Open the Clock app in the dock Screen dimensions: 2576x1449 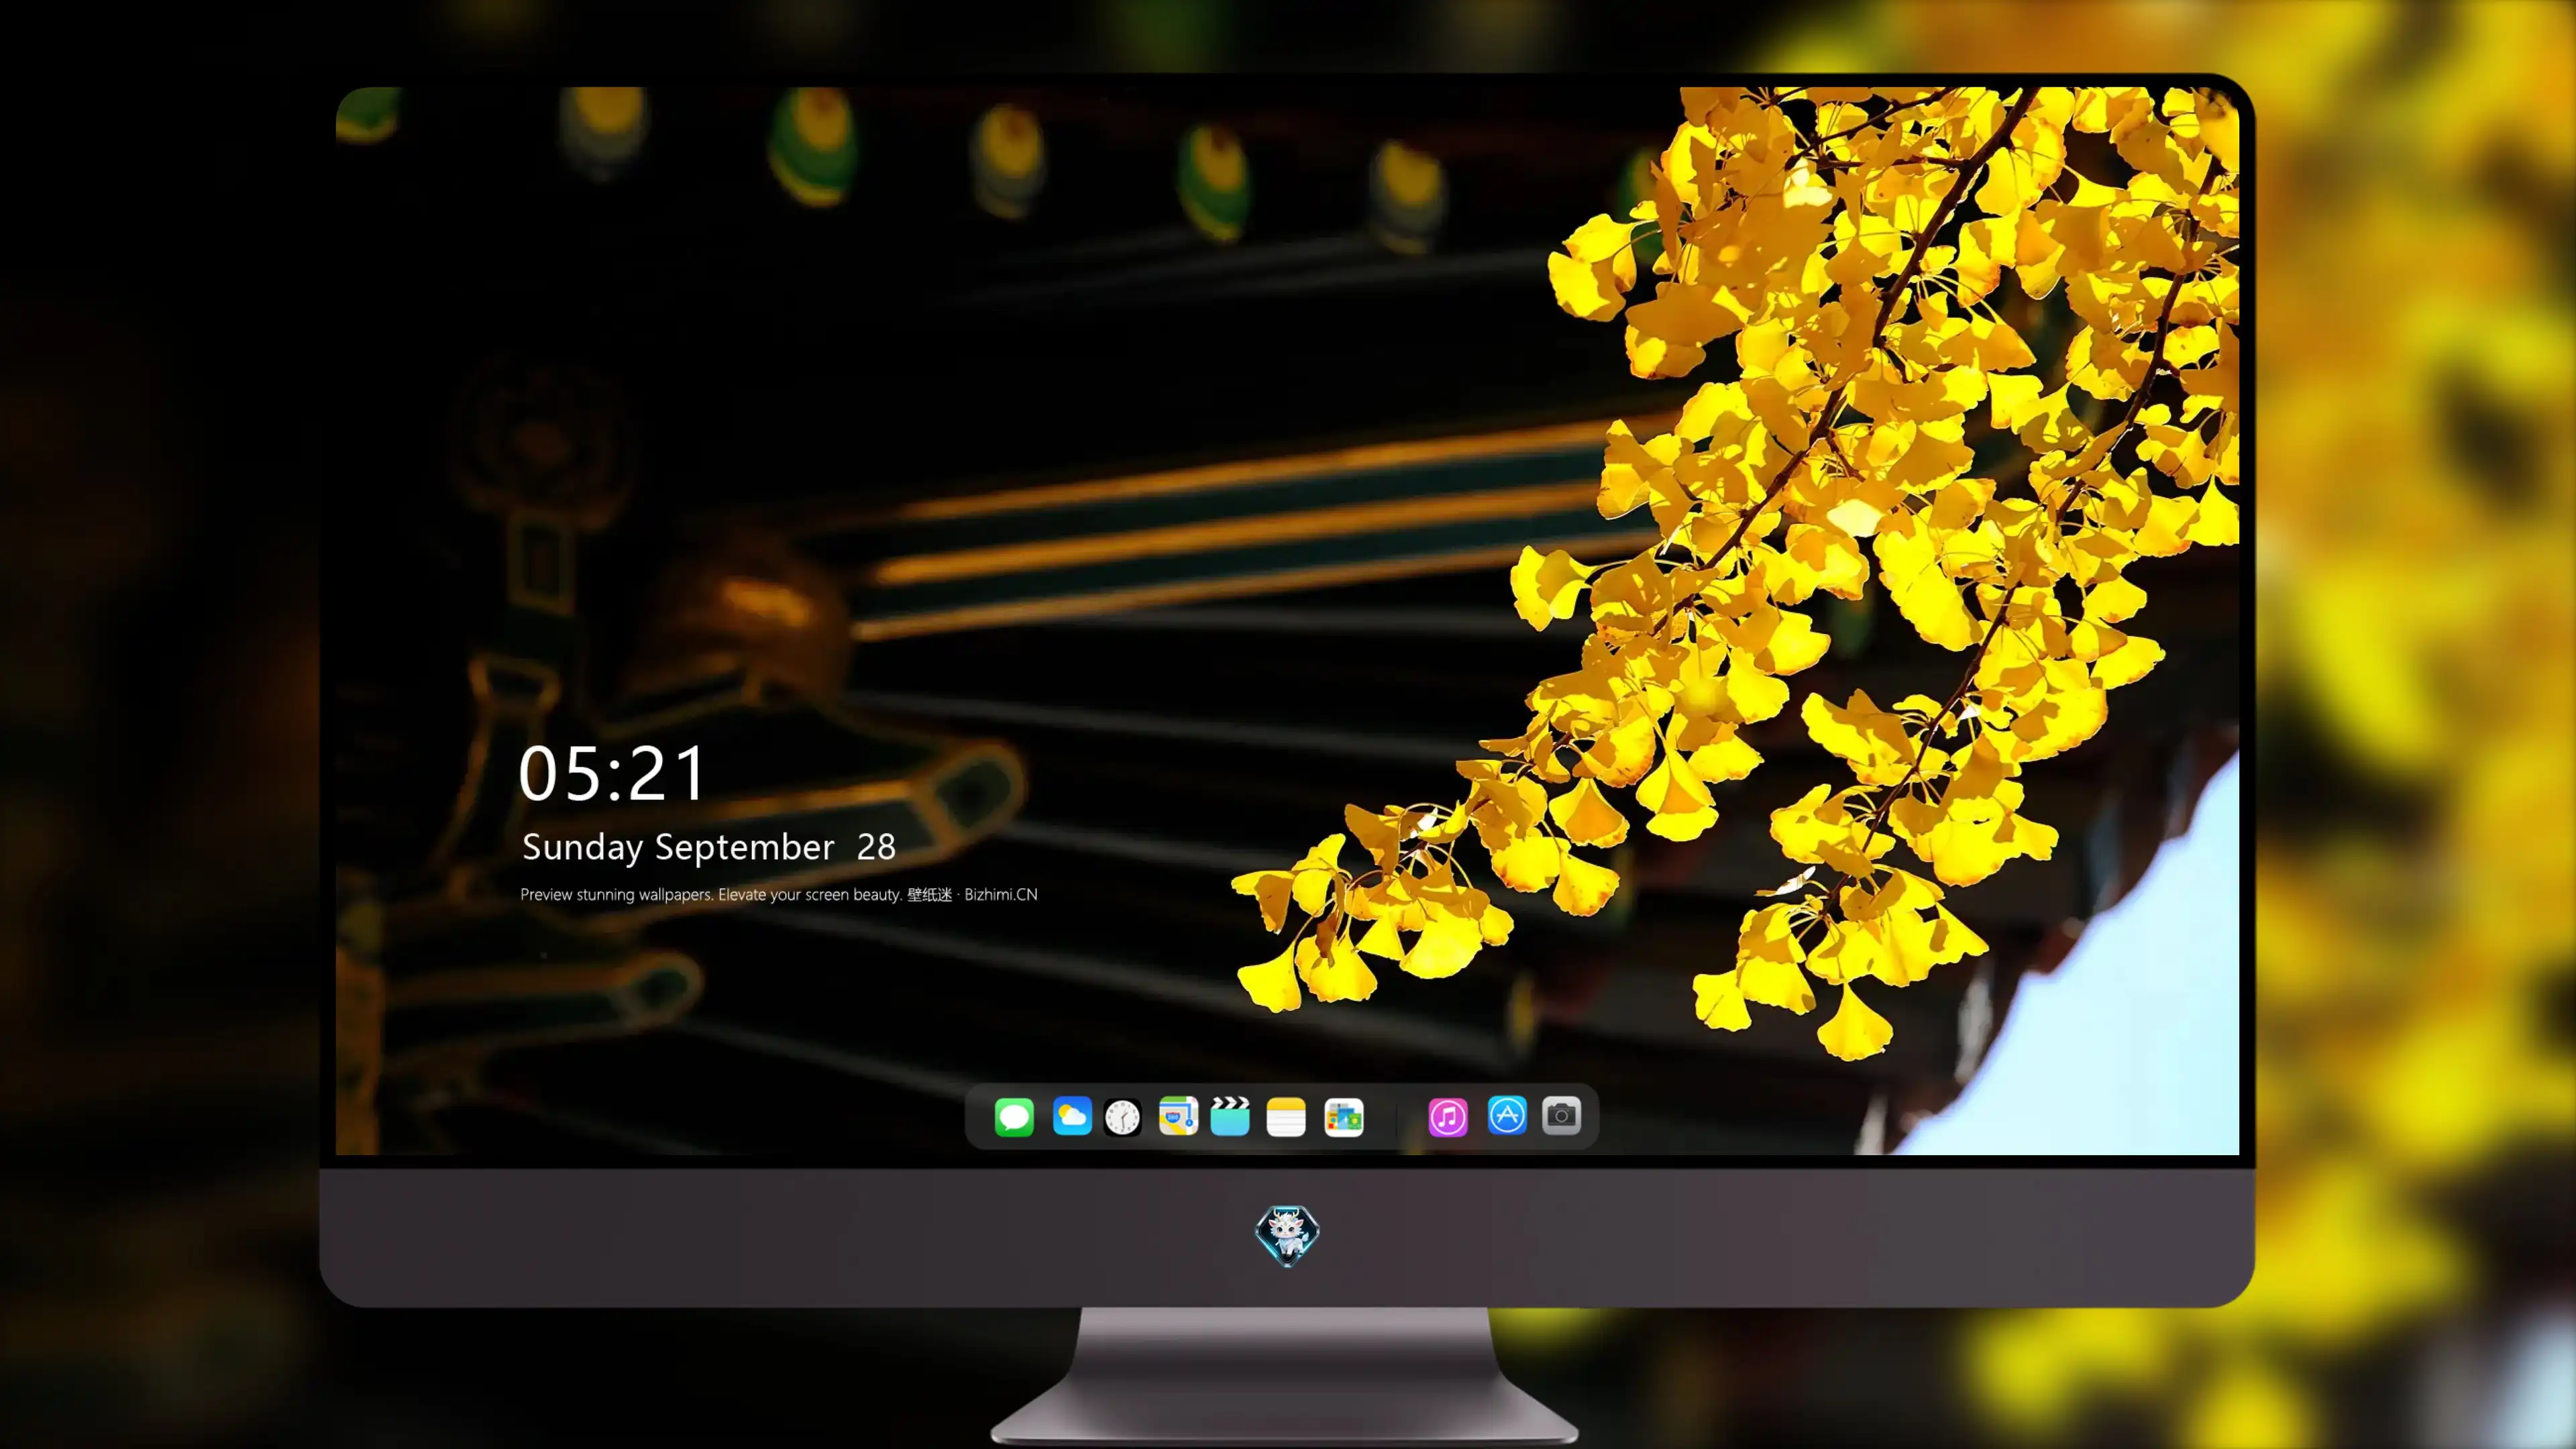pyautogui.click(x=1122, y=1117)
